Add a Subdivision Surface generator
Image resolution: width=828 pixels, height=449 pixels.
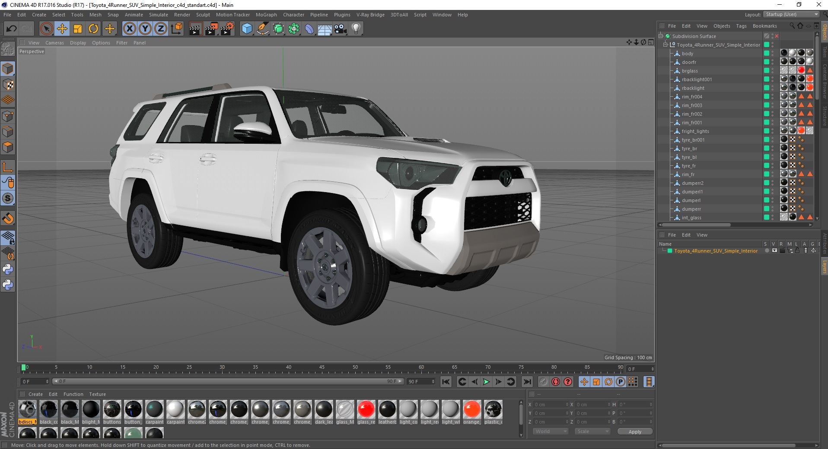278,29
